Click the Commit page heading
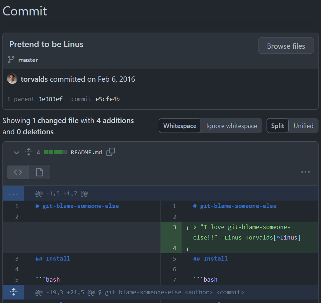Viewport: 321px width, 303px height. (x=25, y=11)
